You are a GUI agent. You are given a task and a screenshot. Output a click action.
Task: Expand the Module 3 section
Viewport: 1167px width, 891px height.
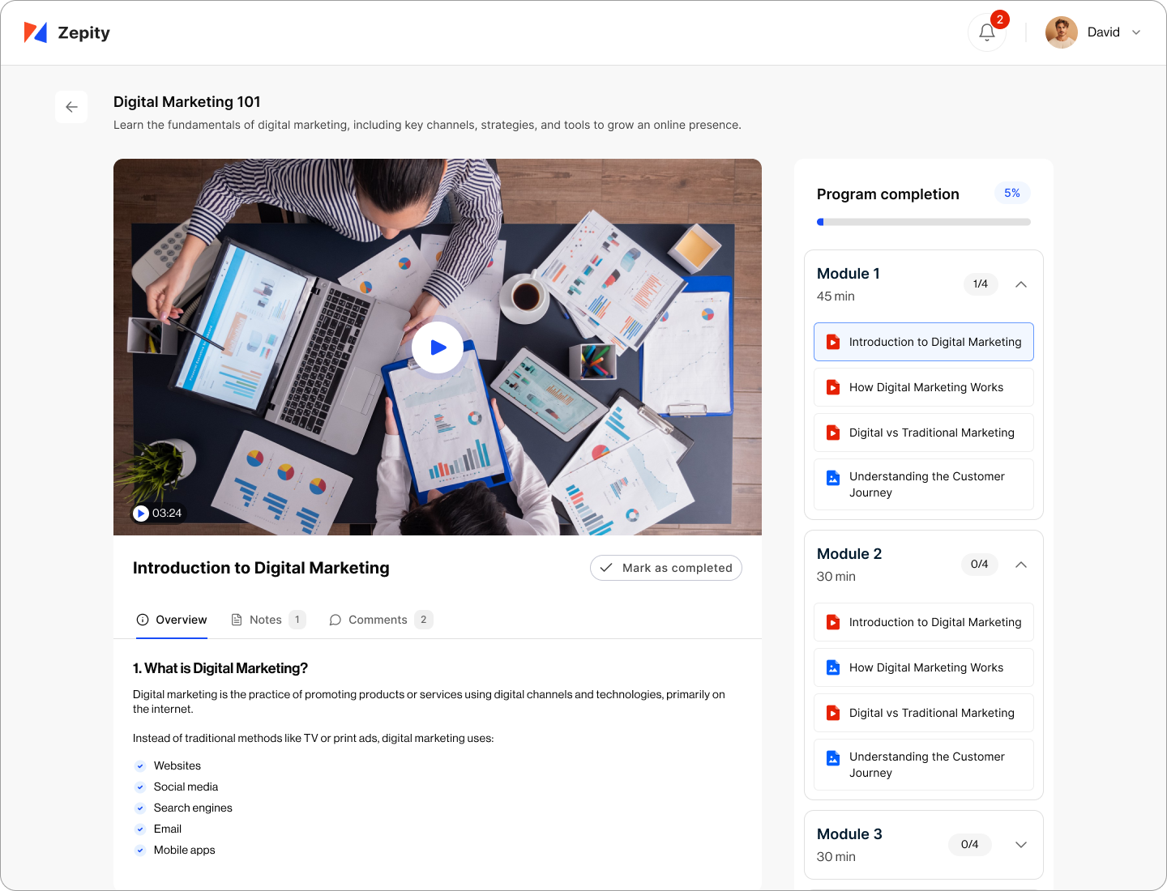click(x=1021, y=845)
